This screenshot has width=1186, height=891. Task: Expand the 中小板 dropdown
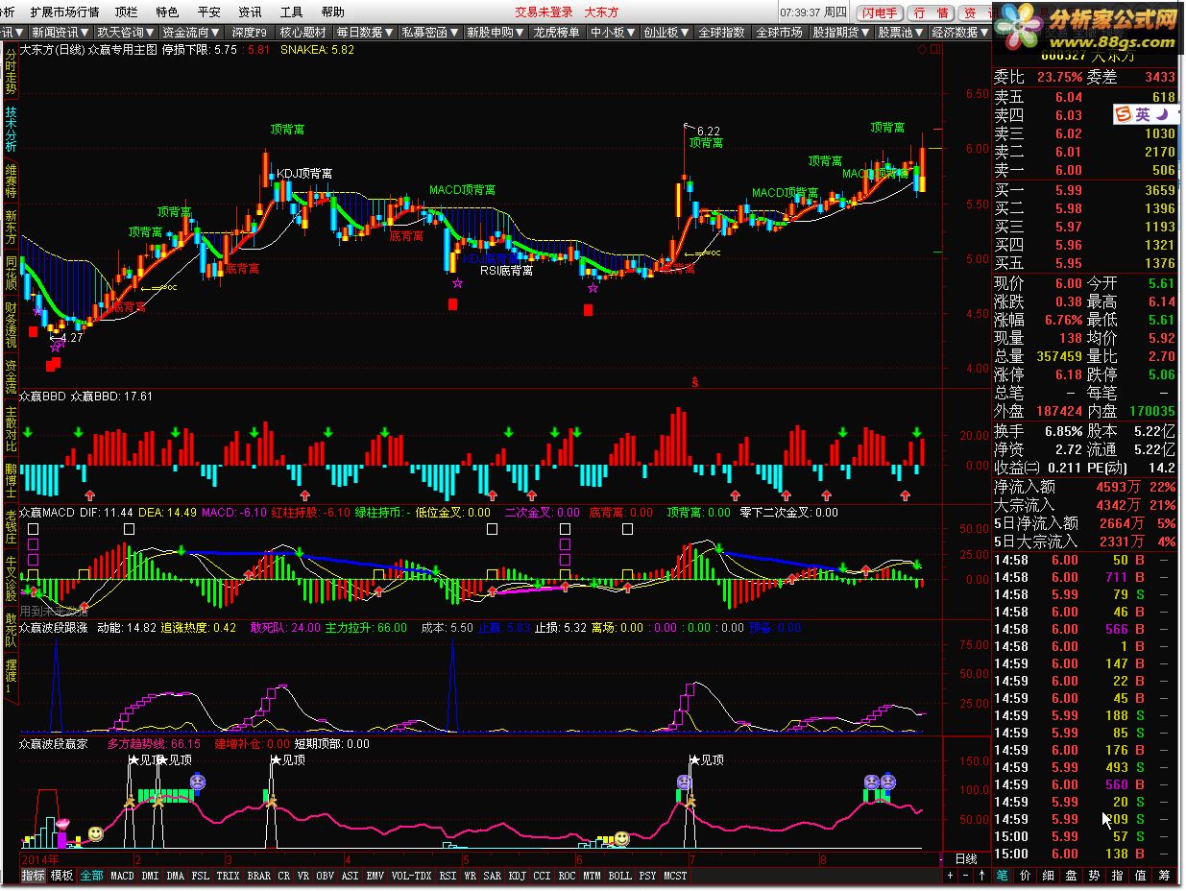point(613,32)
